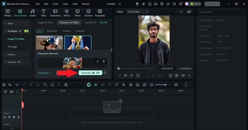This screenshot has width=248, height=130.
Task: Select the text tool in timeline toolbar
Action: (x=45, y=85)
